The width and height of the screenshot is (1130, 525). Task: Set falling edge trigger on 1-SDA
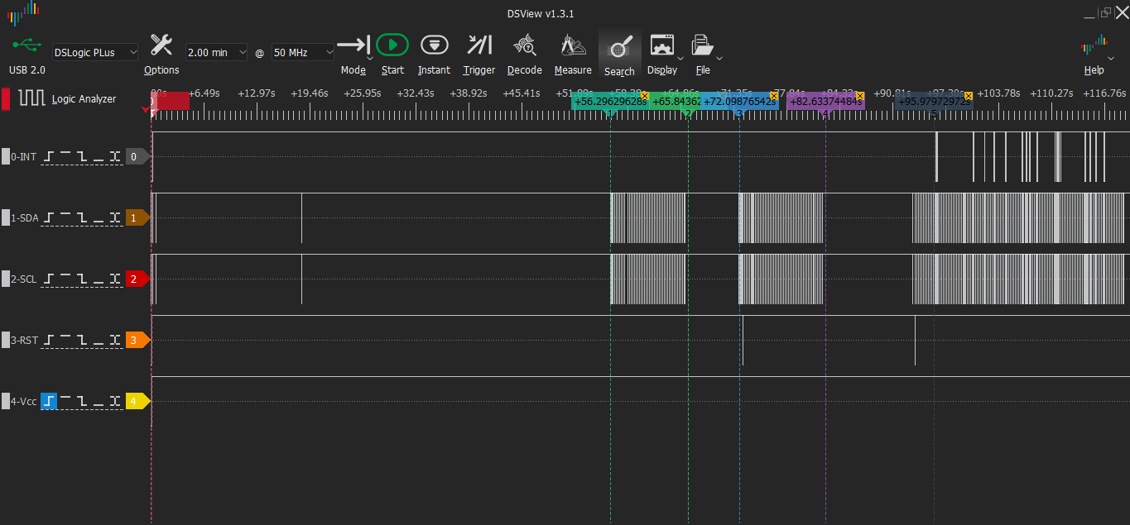(83, 218)
